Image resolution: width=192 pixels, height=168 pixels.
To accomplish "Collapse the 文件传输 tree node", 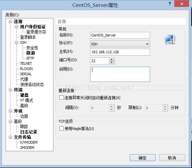I will pos(10,137).
